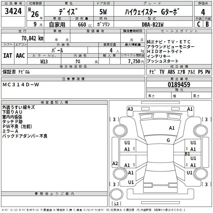Select インテリキー line
Viewport: 213px width, 213px height.
point(158,56)
